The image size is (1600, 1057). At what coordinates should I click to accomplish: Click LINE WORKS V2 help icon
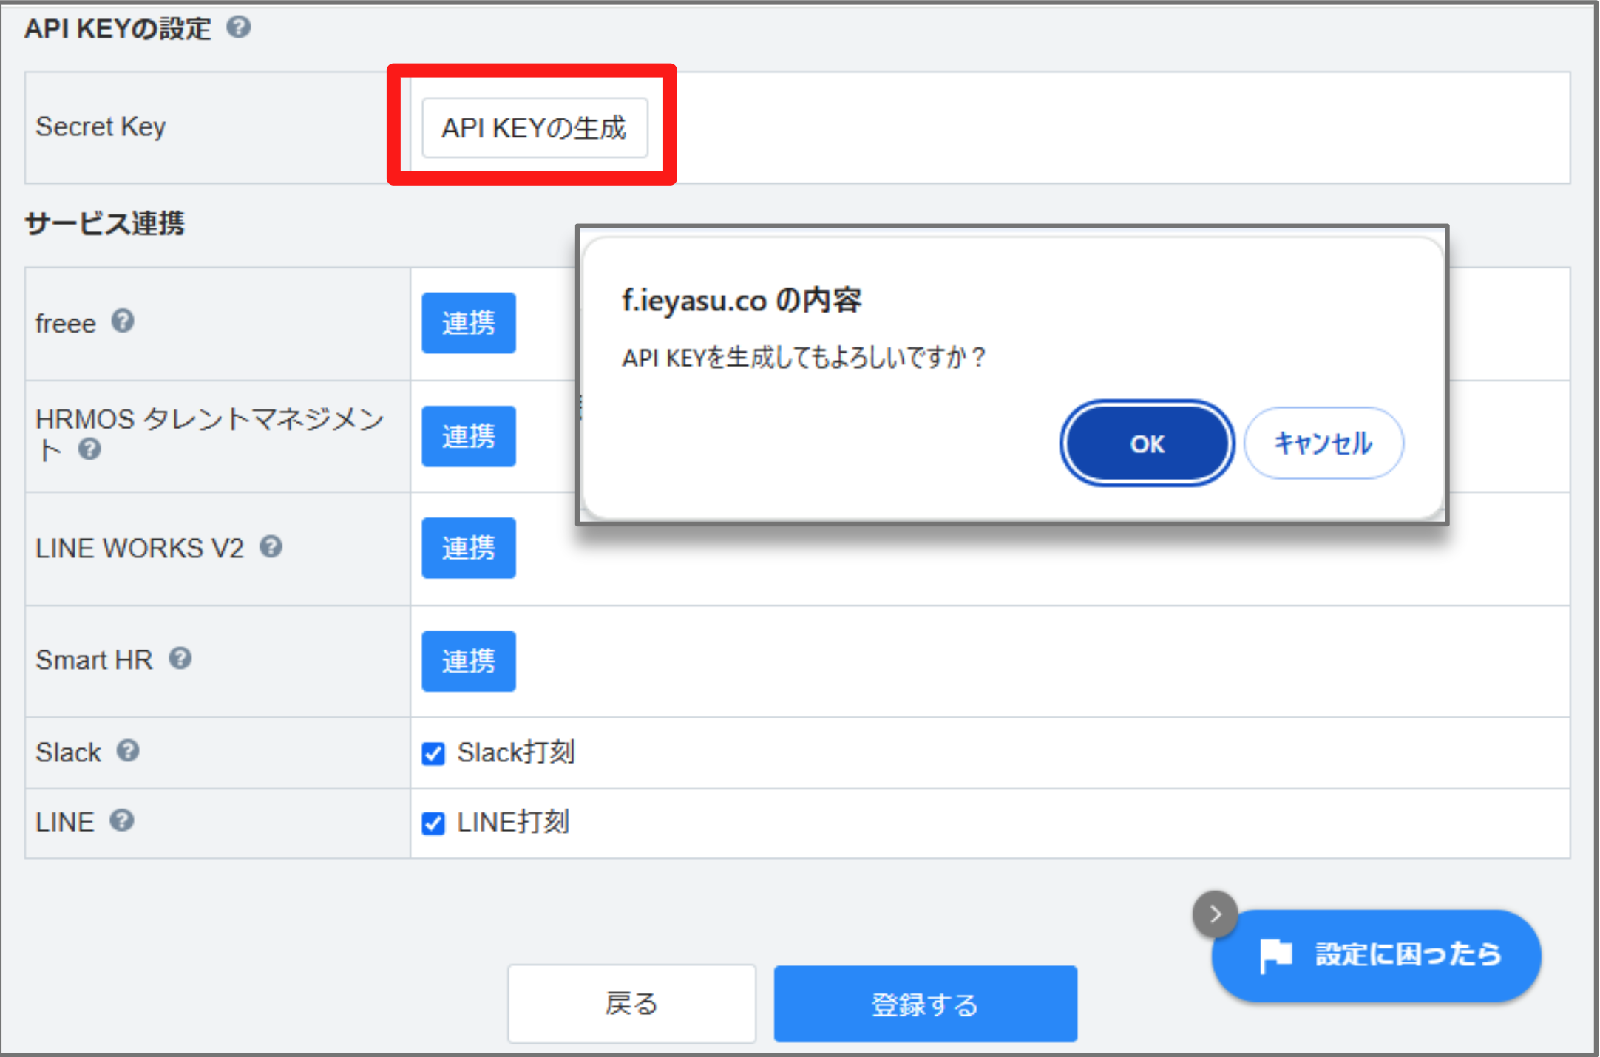tap(271, 547)
